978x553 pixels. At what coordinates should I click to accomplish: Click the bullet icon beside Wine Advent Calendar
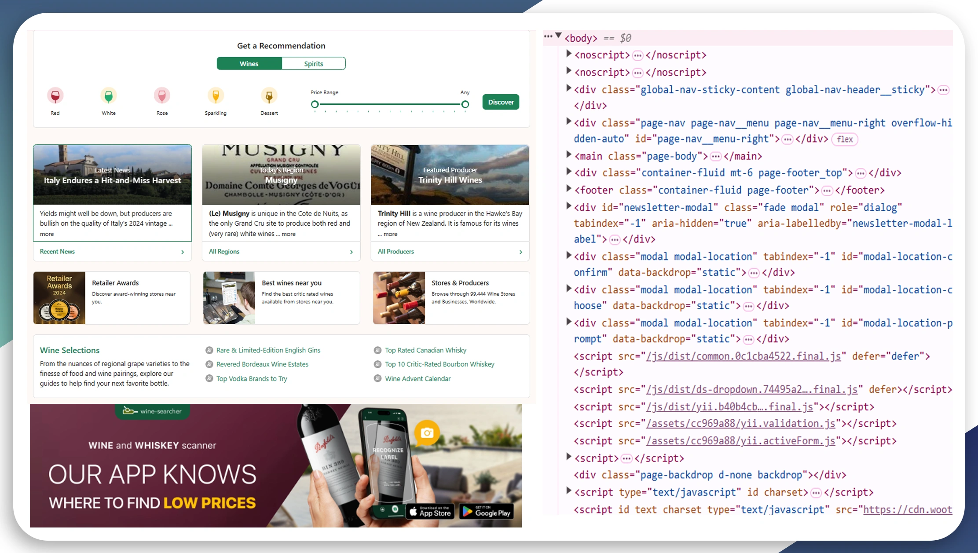pyautogui.click(x=377, y=378)
